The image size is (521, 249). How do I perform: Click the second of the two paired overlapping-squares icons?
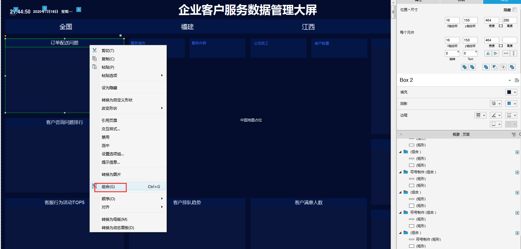[x=472, y=67]
